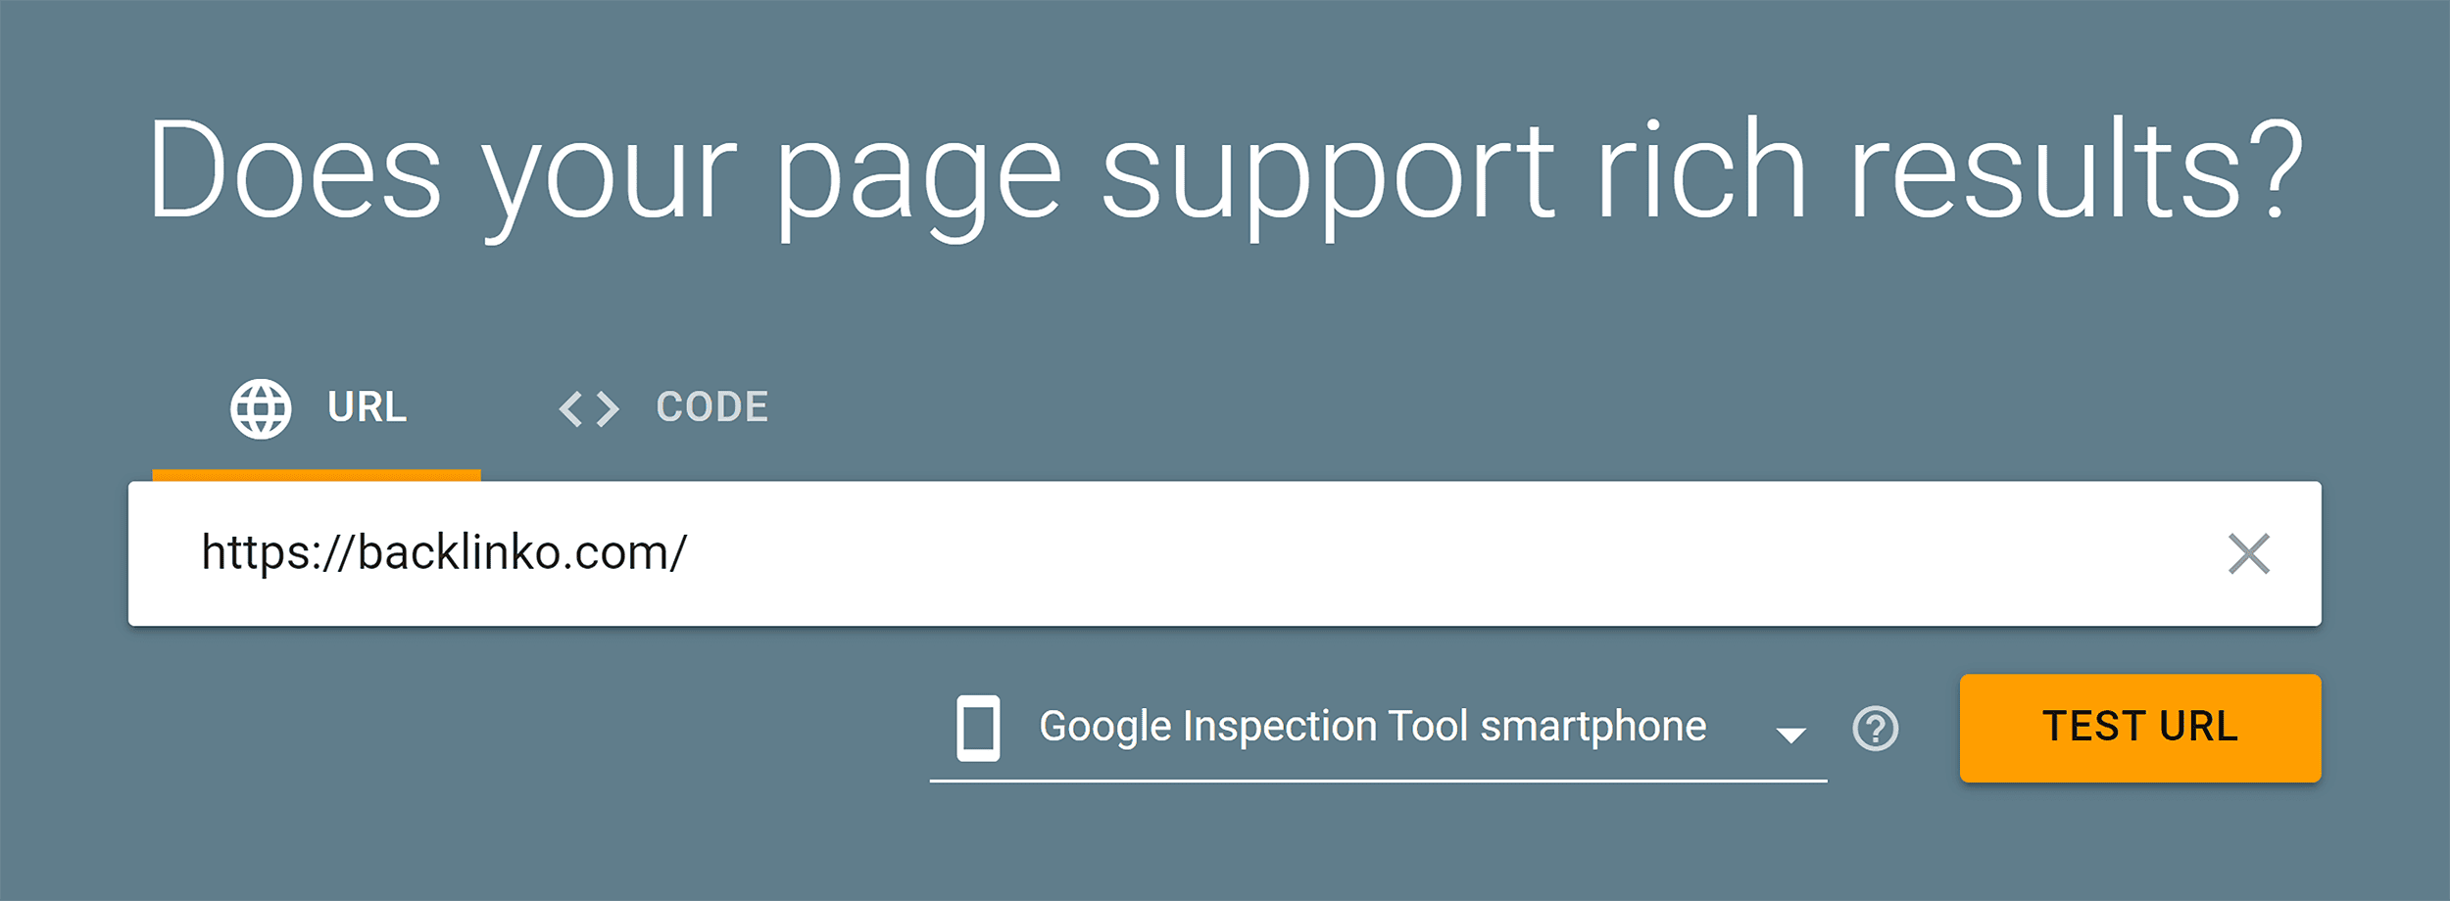Image resolution: width=2450 pixels, height=901 pixels.
Task: Switch to the CODE tab
Action: pyautogui.click(x=663, y=408)
